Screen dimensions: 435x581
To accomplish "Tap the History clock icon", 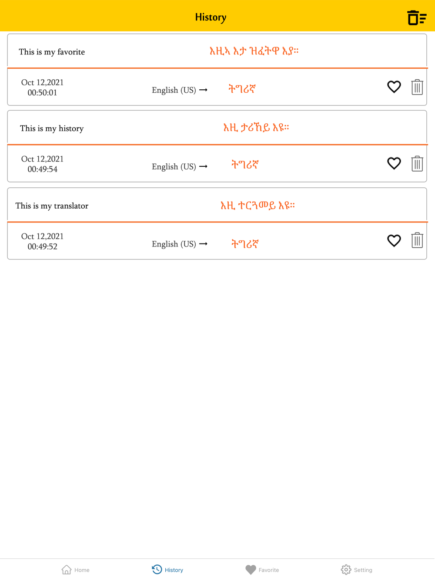I will (x=157, y=569).
